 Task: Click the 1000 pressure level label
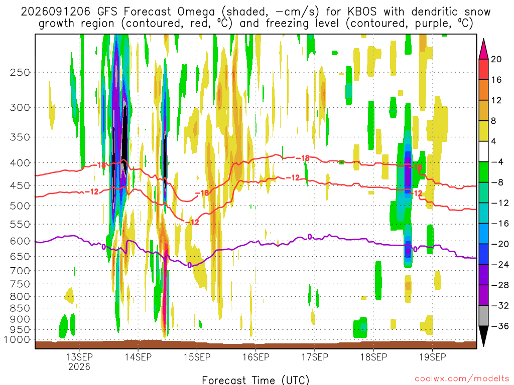coord(18,339)
